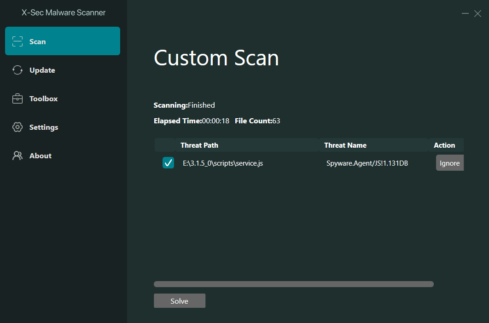Open the Settings text label
This screenshot has height=323, width=489.
[44, 127]
